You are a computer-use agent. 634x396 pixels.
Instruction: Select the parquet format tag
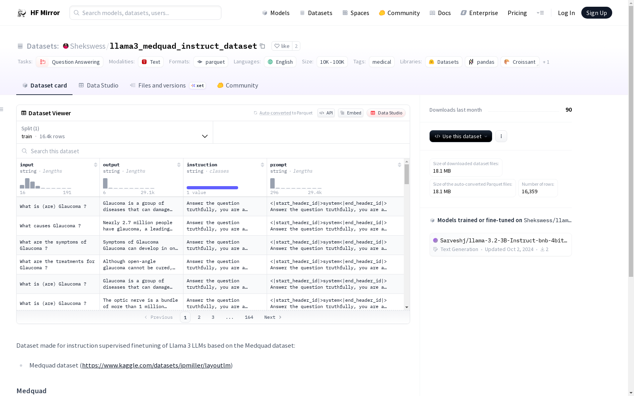point(211,62)
